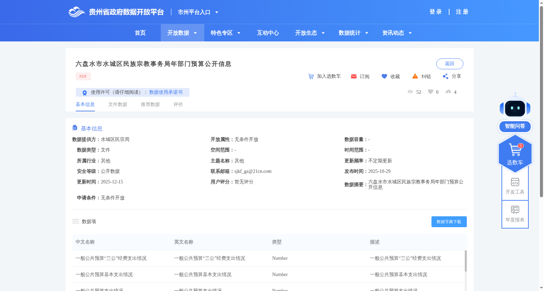This screenshot has width=544, height=291.
Task: Open the 数据使用承诺书 link
Action: (x=166, y=92)
